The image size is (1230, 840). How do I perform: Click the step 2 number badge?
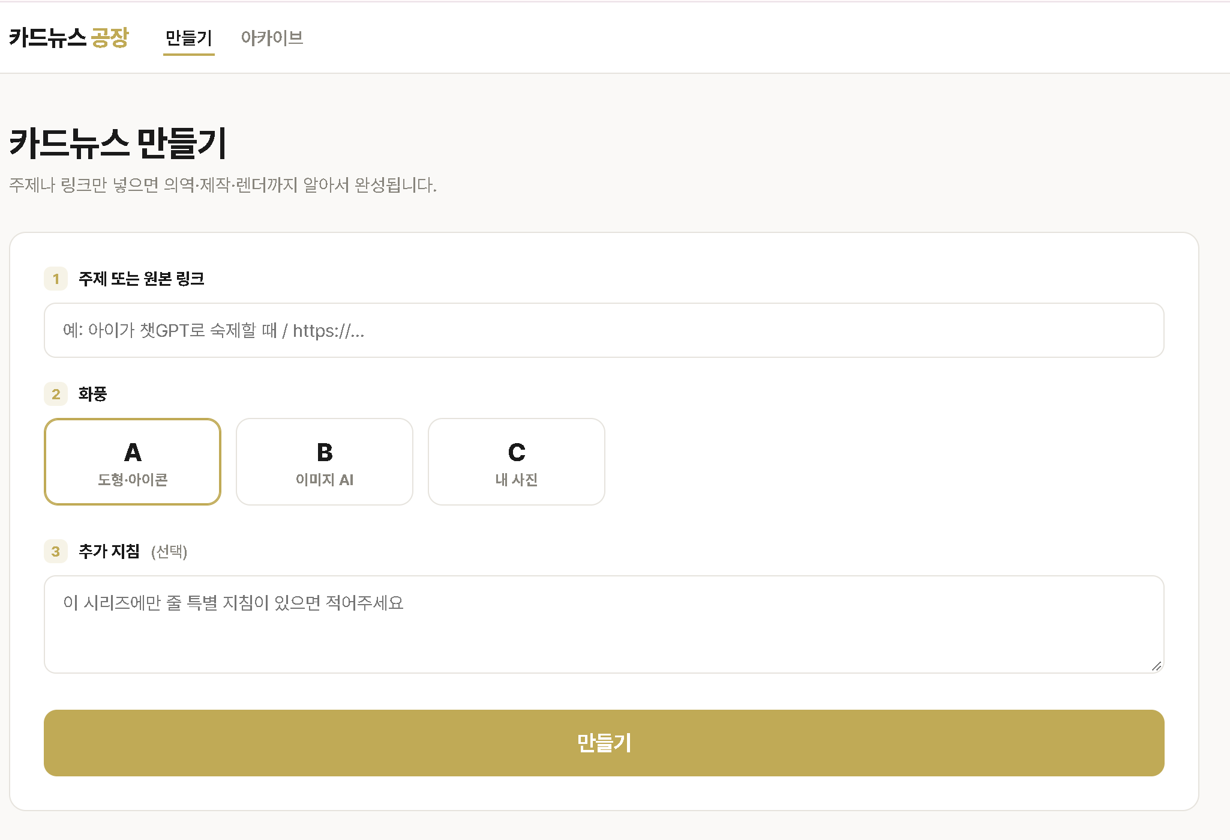coord(56,394)
